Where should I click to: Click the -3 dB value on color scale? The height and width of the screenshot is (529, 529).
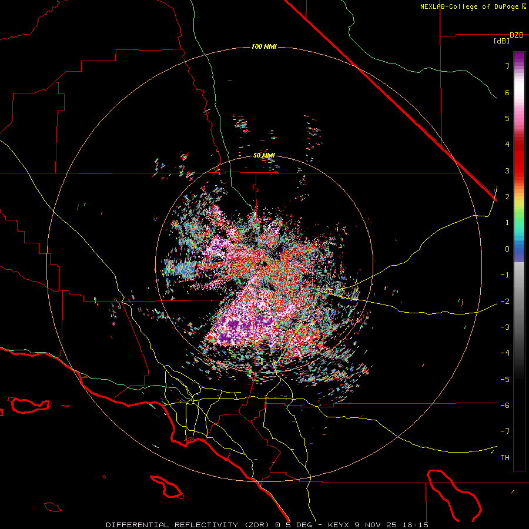505,327
